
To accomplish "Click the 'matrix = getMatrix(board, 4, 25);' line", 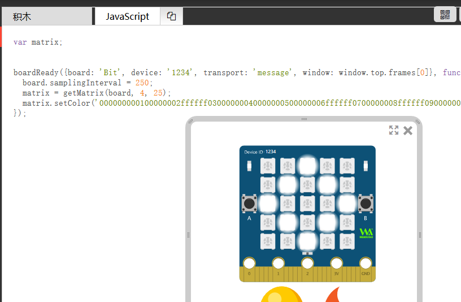I will (97, 93).
